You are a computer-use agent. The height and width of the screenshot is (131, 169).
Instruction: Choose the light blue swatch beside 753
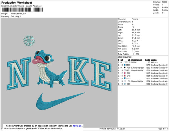[x=124, y=84]
